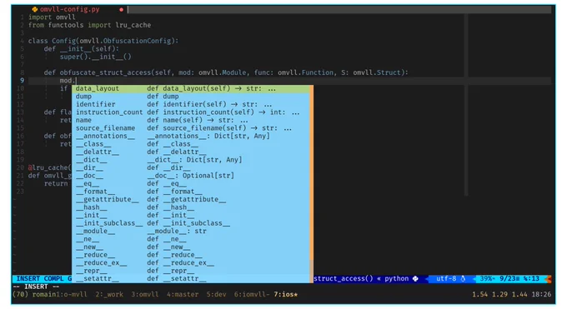Click the 39% file position indicator
This screenshot has width=567, height=309.
click(x=487, y=279)
